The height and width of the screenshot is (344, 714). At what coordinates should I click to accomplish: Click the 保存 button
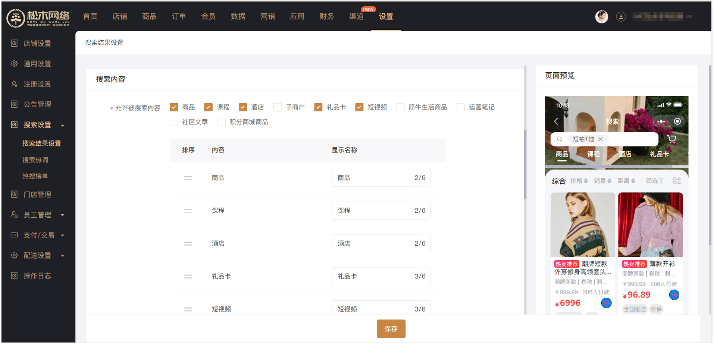[391, 329]
